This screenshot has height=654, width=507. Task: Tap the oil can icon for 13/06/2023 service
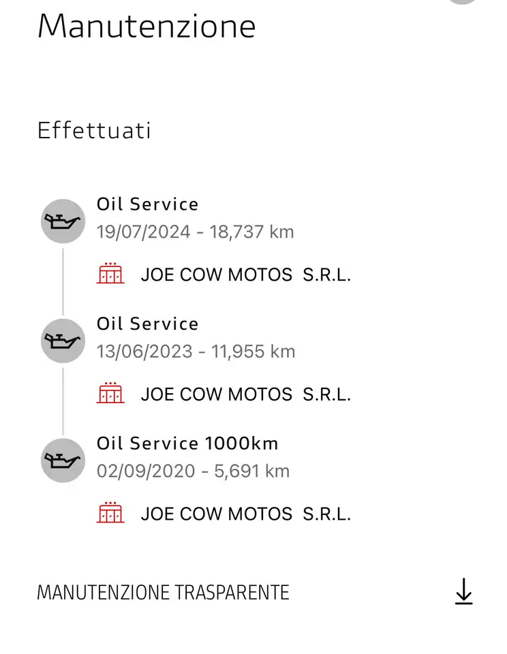pyautogui.click(x=63, y=341)
